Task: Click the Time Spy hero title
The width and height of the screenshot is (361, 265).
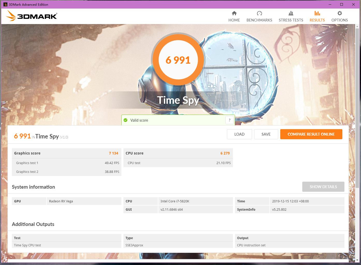Action: [x=178, y=100]
